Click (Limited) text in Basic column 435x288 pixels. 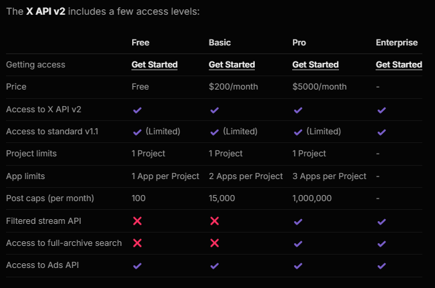click(240, 132)
